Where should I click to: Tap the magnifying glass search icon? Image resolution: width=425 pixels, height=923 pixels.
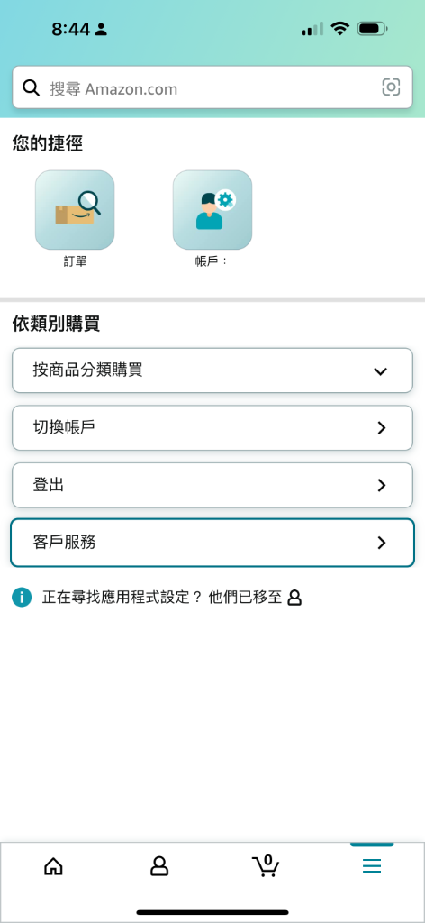tap(31, 87)
